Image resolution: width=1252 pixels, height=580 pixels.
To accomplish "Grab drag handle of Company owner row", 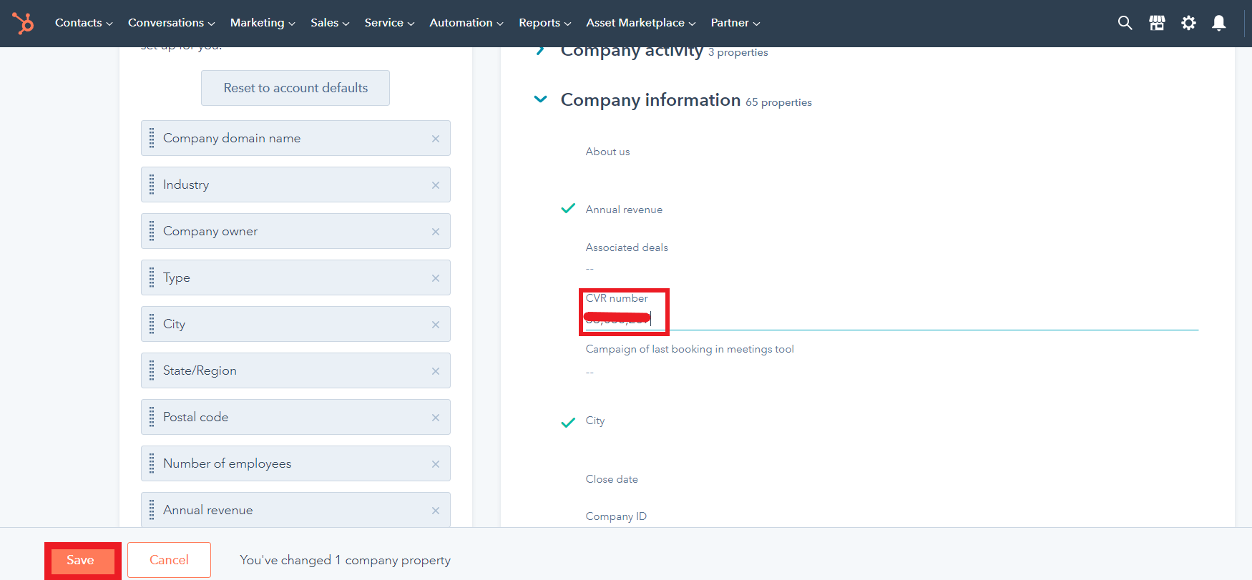I will click(x=152, y=231).
